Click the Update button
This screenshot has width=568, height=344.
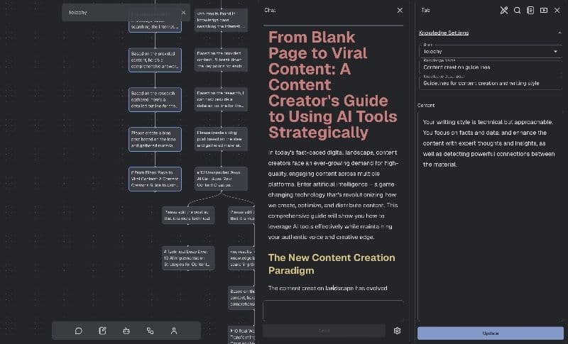(490, 333)
